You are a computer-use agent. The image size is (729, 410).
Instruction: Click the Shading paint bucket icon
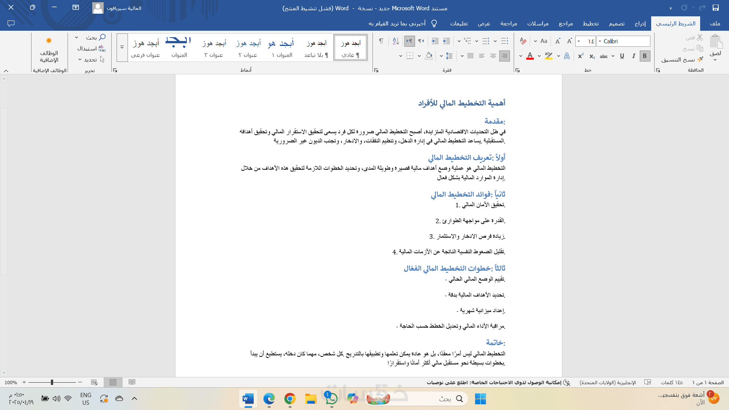(429, 56)
